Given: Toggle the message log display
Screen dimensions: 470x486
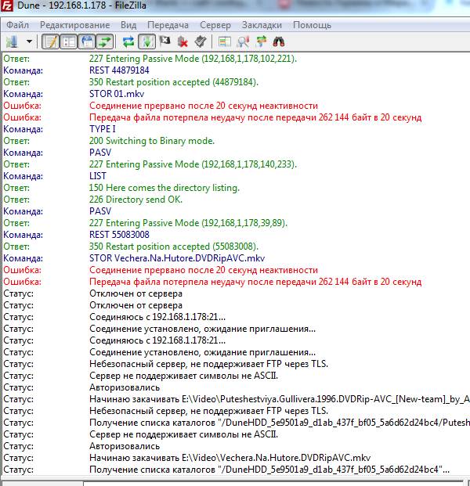Looking at the screenshot, I should pos(50,41).
